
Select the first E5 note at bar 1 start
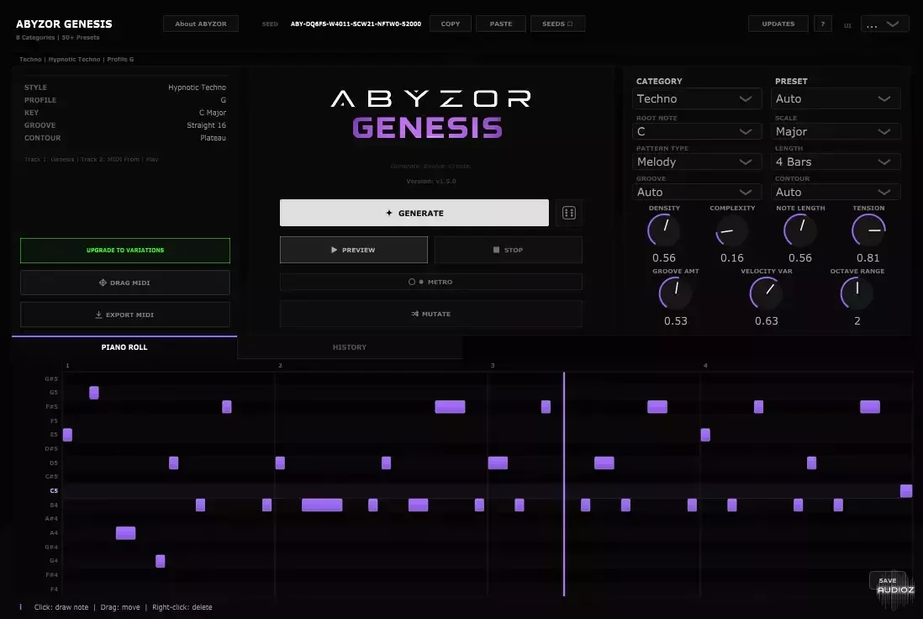pos(68,435)
